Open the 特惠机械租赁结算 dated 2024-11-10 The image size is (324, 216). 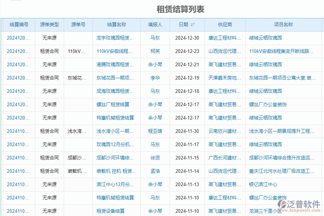(116, 198)
